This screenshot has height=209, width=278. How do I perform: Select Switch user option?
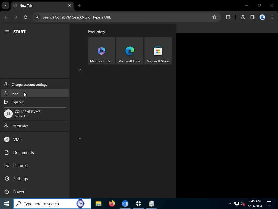point(35,126)
